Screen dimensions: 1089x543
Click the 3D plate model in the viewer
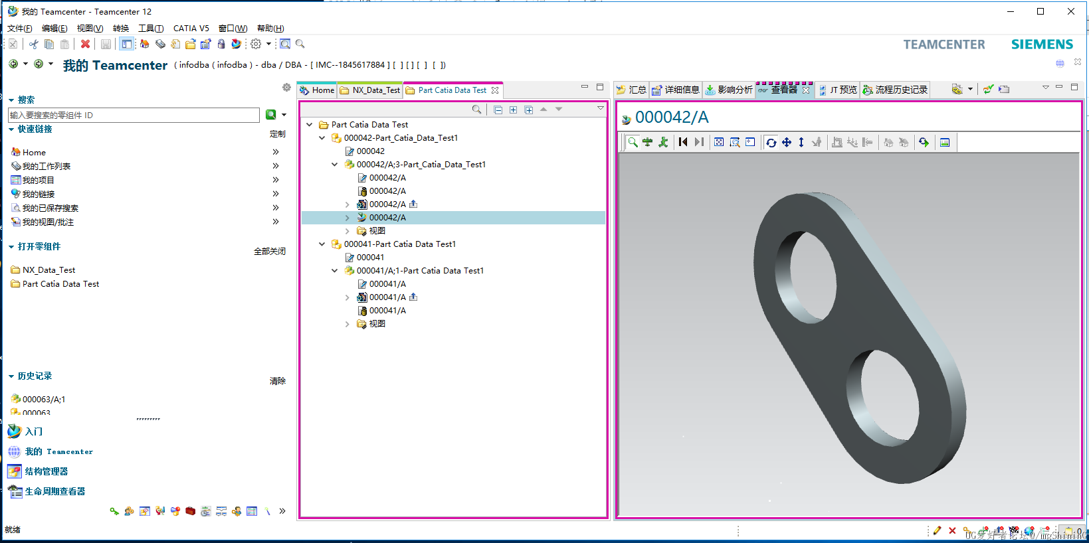[x=858, y=337]
